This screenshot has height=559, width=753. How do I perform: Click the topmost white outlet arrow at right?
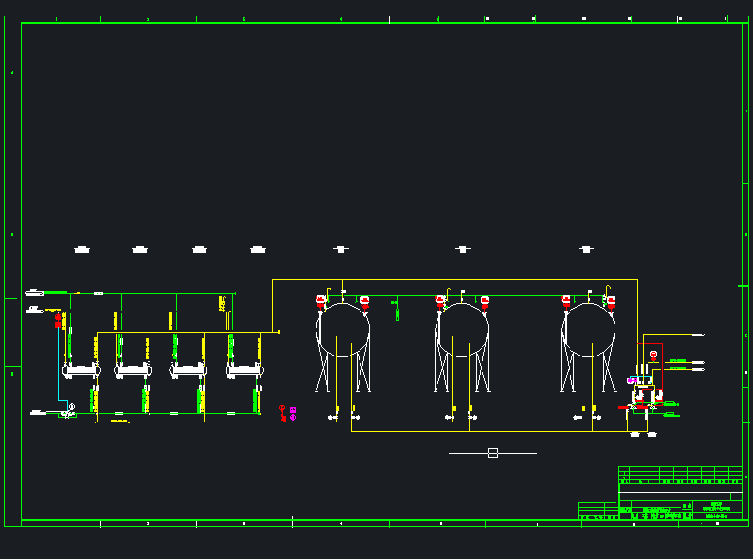[x=698, y=334]
